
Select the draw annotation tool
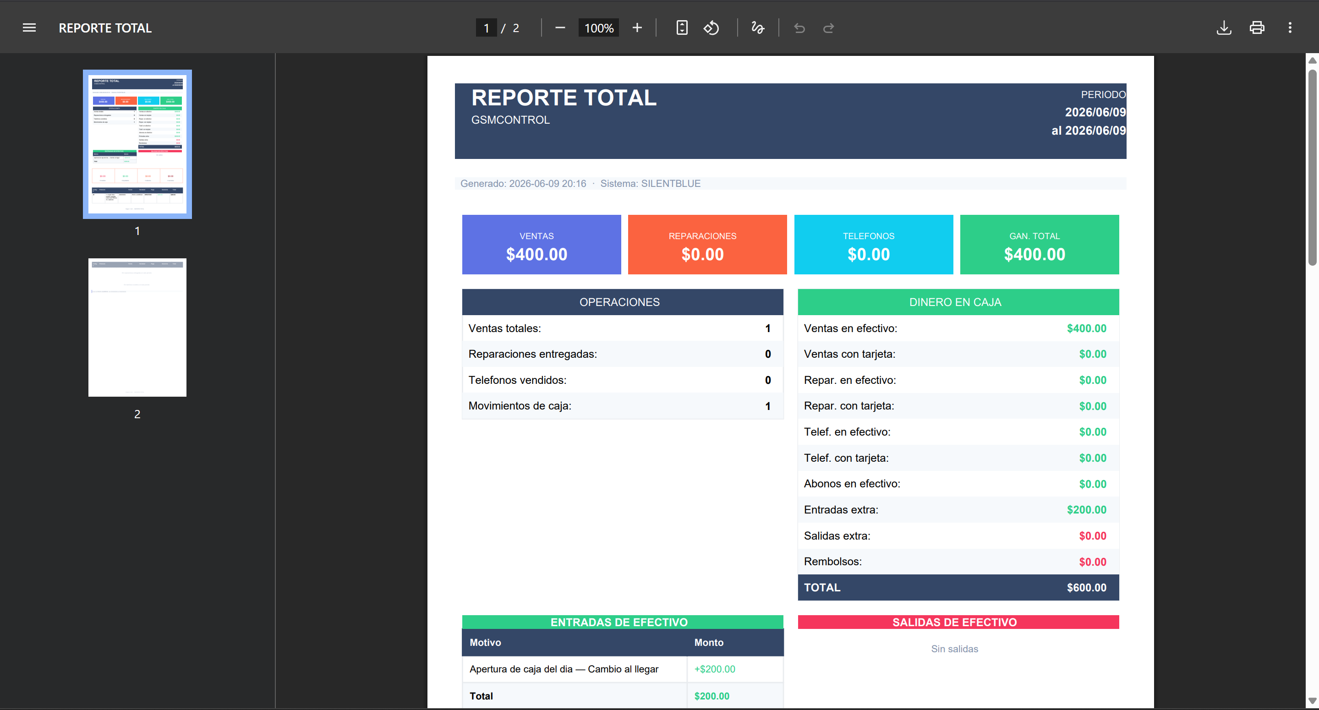[758, 27]
